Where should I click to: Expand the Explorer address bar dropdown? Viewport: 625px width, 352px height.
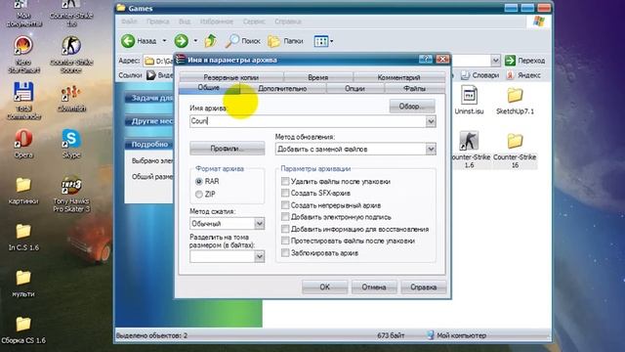pos(495,61)
